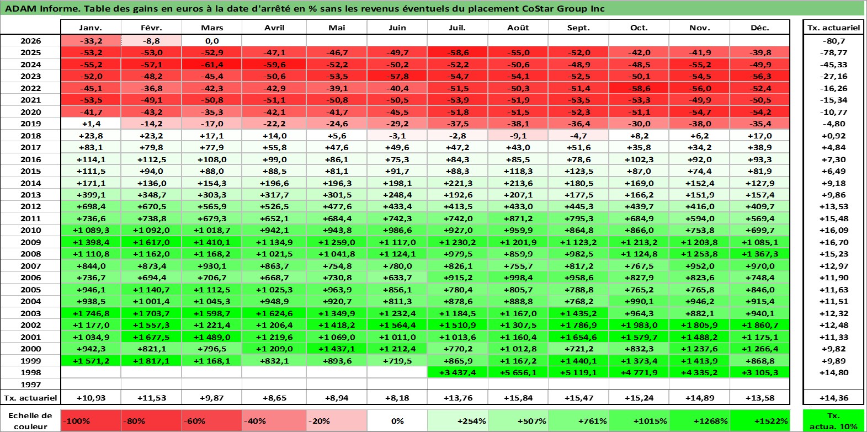
Task: Click the -33,2 cell for January 2026
Action: (91, 41)
